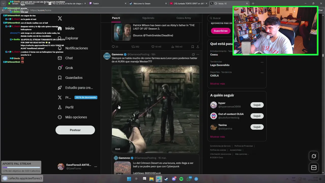Open options for the CASLA trend
325x183 pixels.
[262, 73]
